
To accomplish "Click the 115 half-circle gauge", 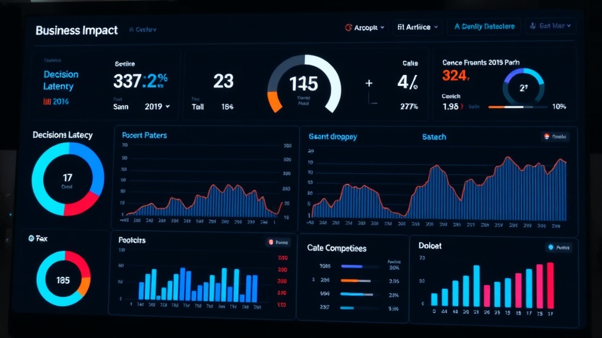I will [x=304, y=84].
